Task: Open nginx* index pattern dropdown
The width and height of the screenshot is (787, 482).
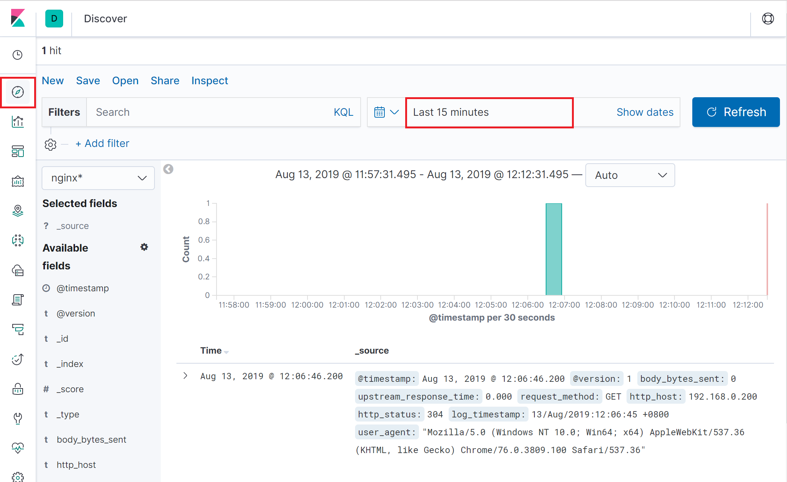Action: point(98,178)
